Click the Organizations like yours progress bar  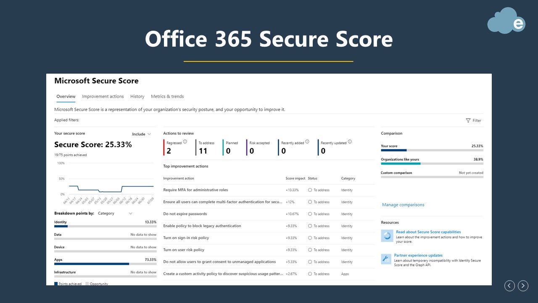point(432,164)
